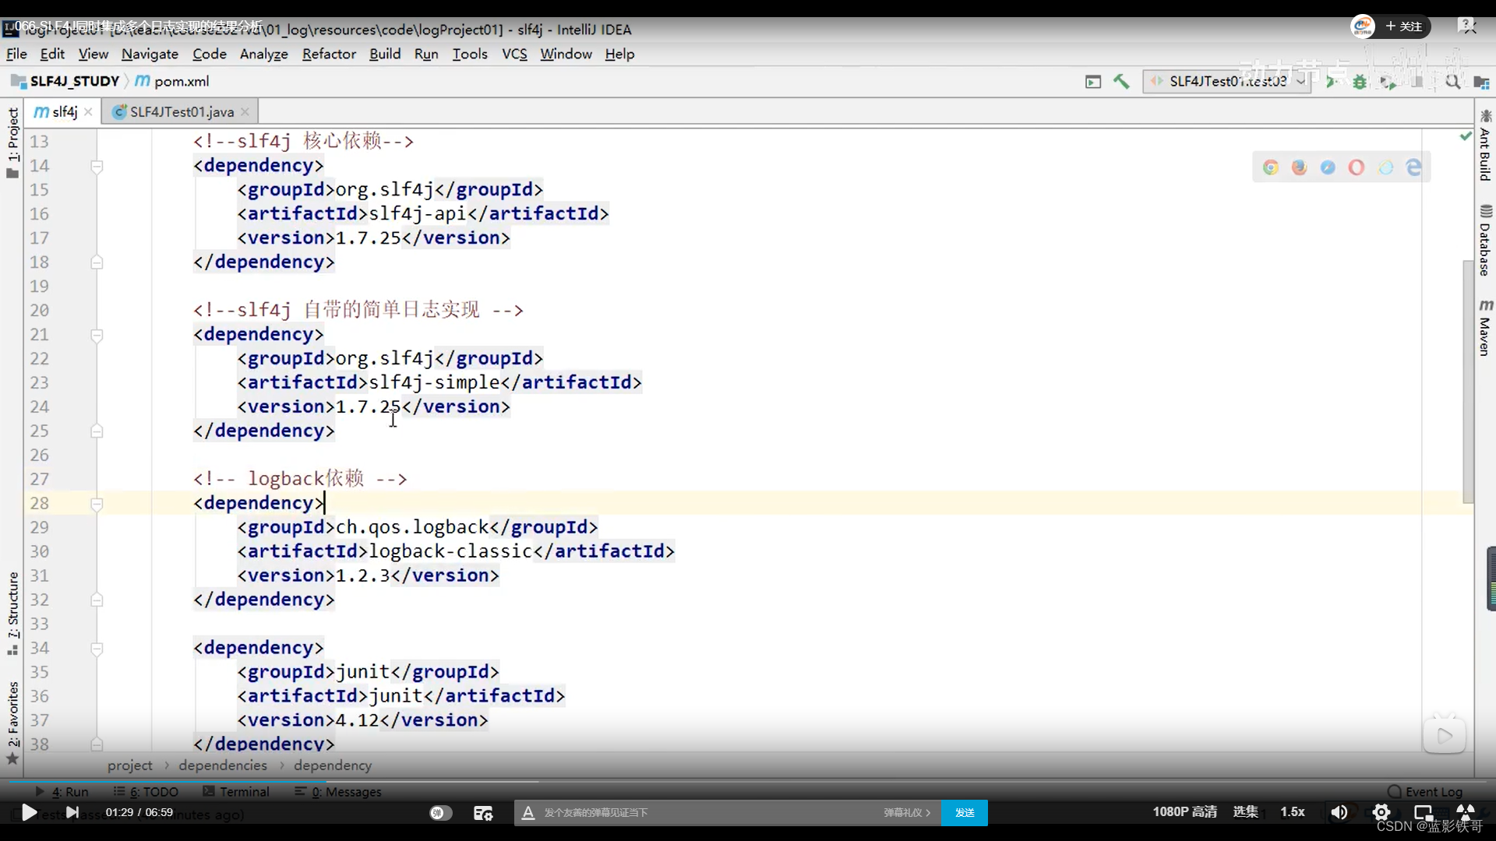The width and height of the screenshot is (1496, 841).
Task: Click the green Run button in toolbar
Action: click(x=1332, y=81)
